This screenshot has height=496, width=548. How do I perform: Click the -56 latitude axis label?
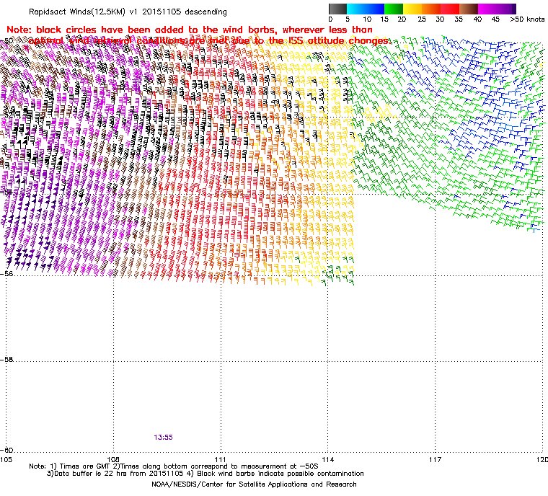click(x=6, y=274)
